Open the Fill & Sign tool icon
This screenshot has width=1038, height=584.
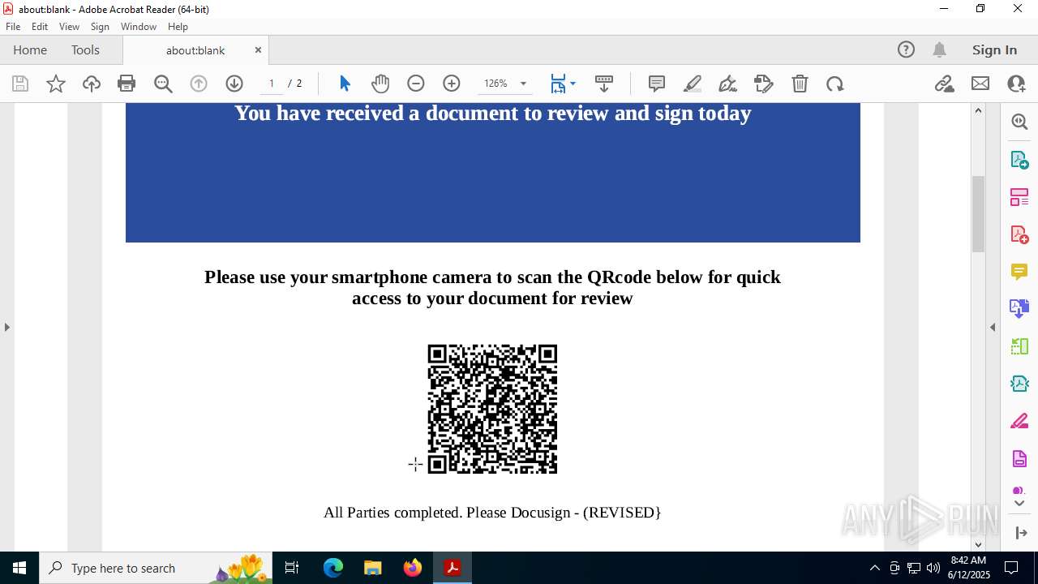(x=764, y=84)
